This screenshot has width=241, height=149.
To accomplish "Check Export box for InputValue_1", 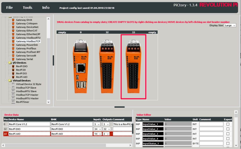I will 228,124.
